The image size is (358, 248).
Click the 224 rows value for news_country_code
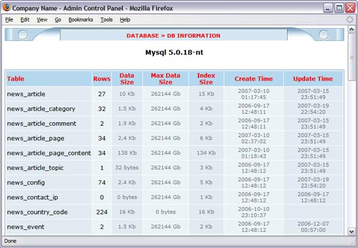pyautogui.click(x=102, y=212)
